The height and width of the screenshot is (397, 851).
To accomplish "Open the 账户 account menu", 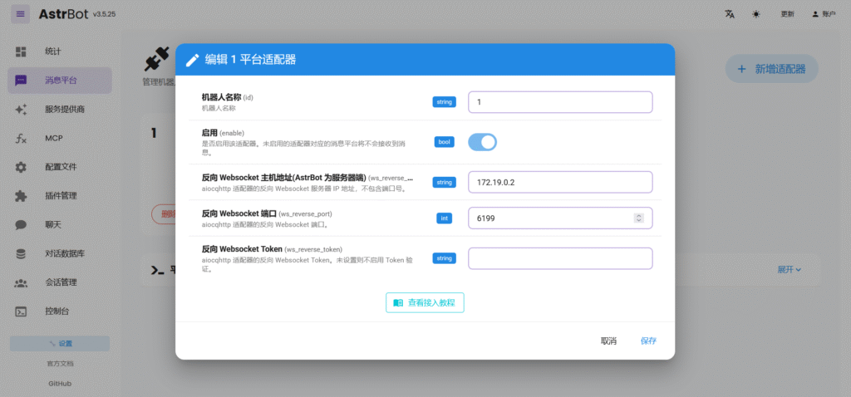I will [x=824, y=14].
